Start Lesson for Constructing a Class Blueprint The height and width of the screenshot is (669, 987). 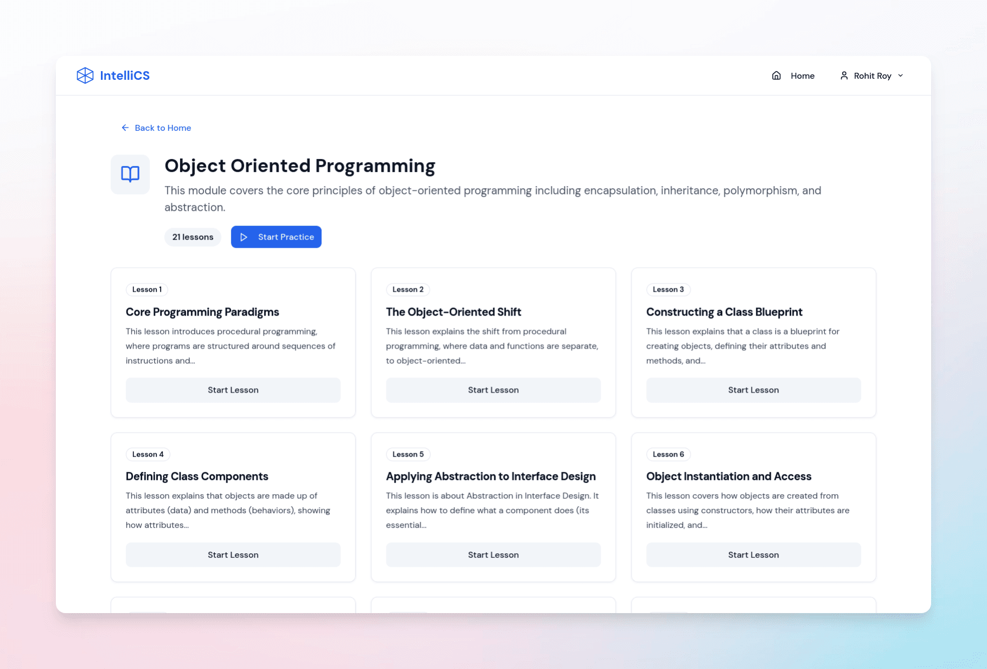pyautogui.click(x=753, y=390)
